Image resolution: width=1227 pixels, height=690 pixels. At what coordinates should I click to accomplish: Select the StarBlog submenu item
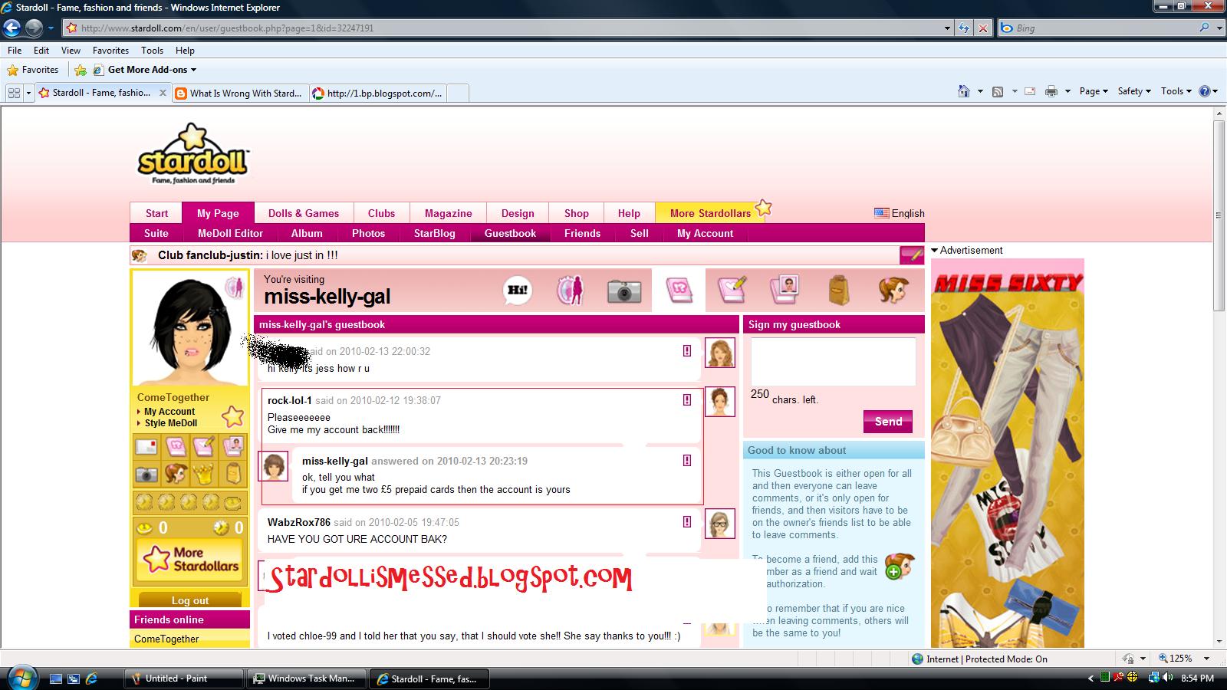pyautogui.click(x=435, y=233)
